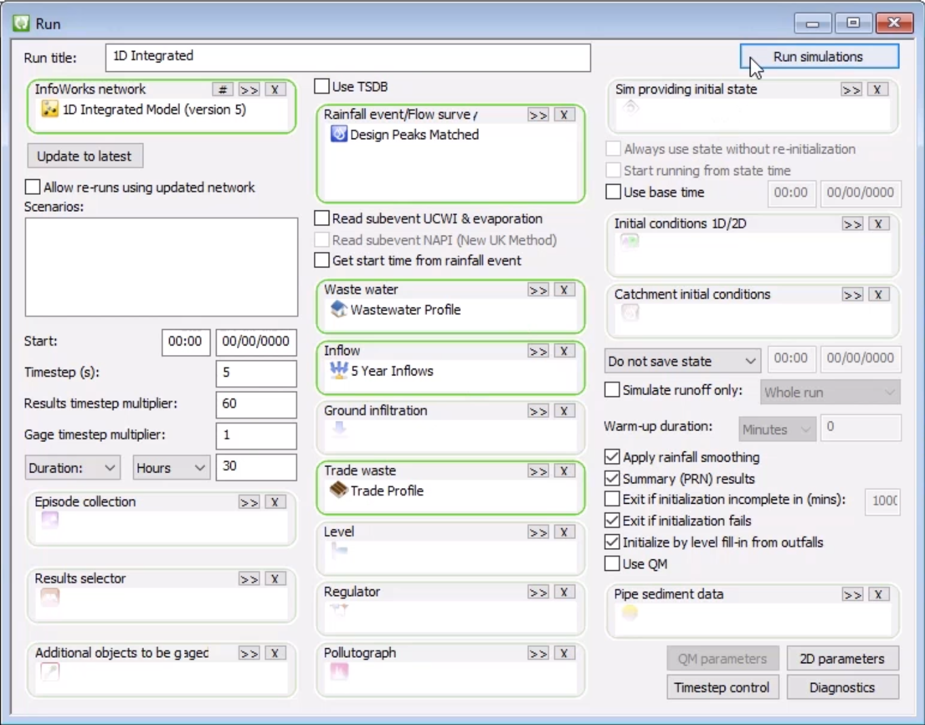This screenshot has height=725, width=925.
Task: Clear the Episode collection box with X
Action: (275, 502)
